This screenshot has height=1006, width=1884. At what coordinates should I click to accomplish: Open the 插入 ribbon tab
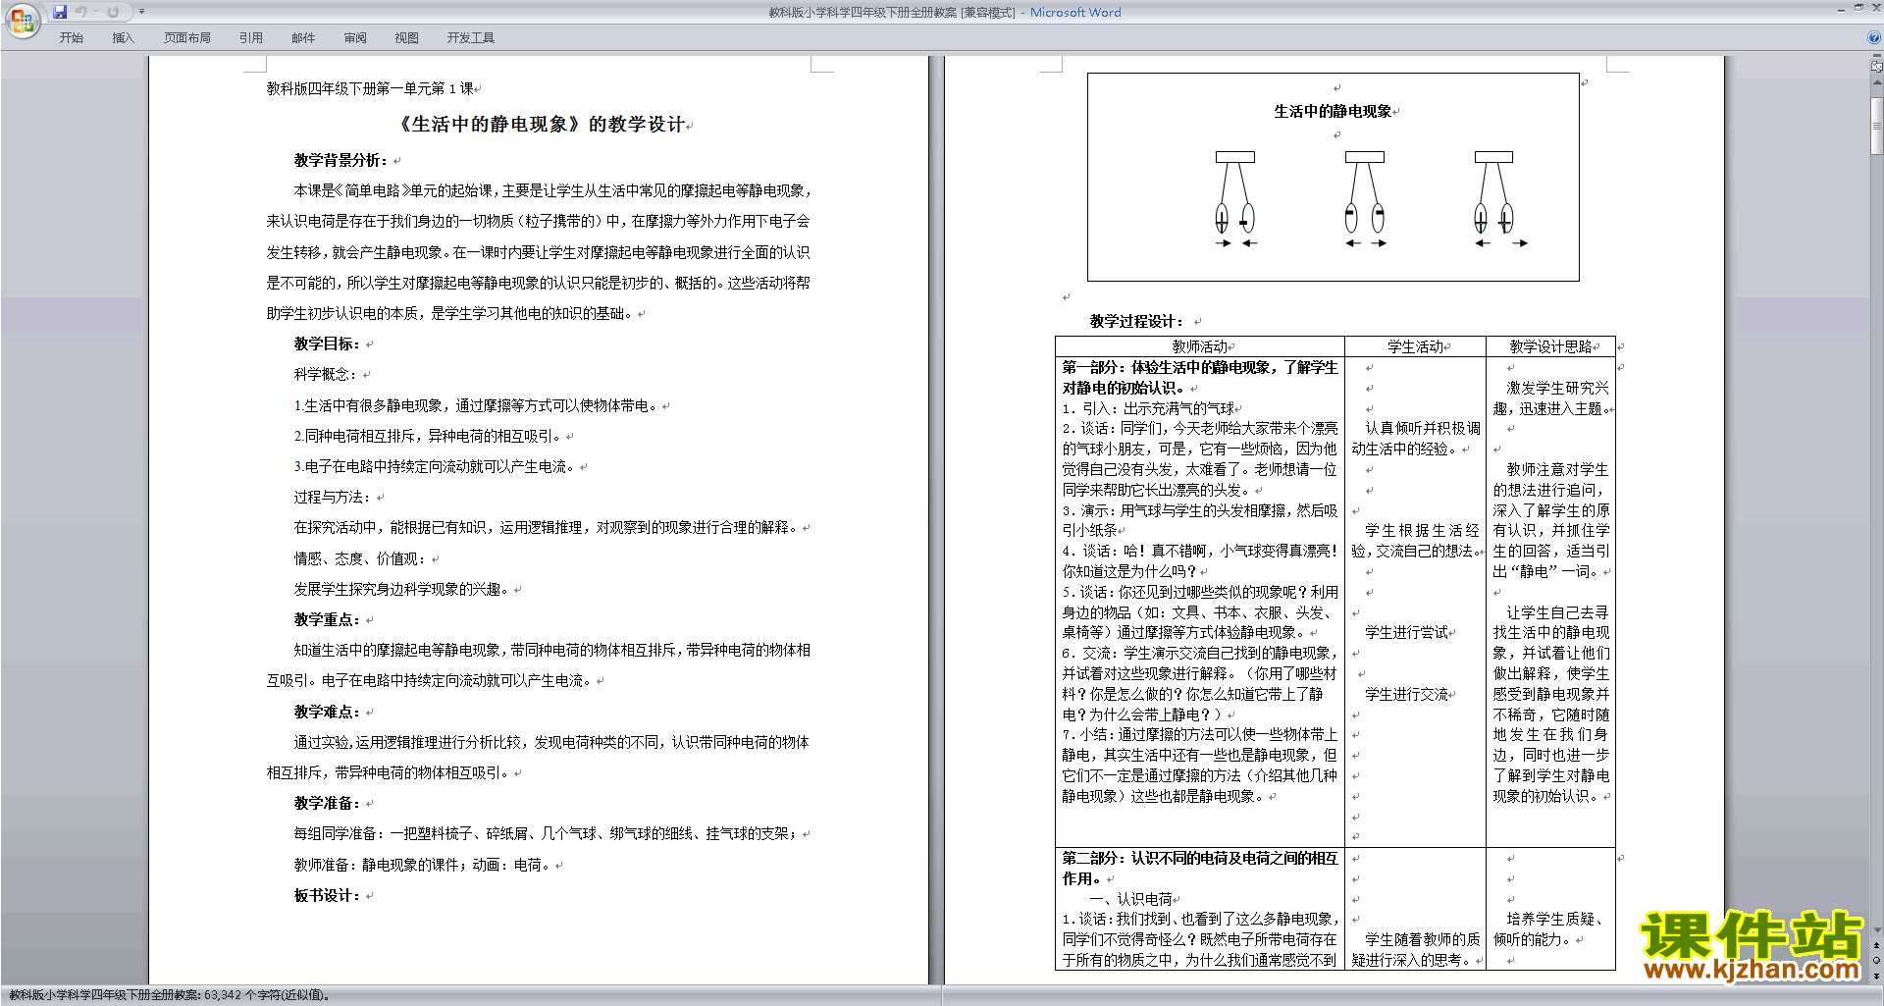123,38
